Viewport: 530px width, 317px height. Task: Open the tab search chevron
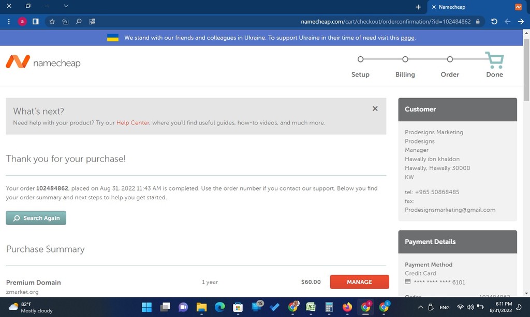pos(66,6)
